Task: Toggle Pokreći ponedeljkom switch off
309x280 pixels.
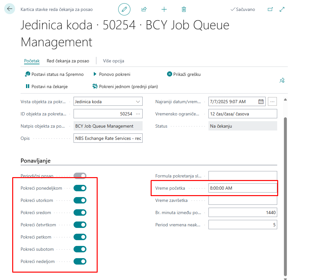Action: coord(80,188)
